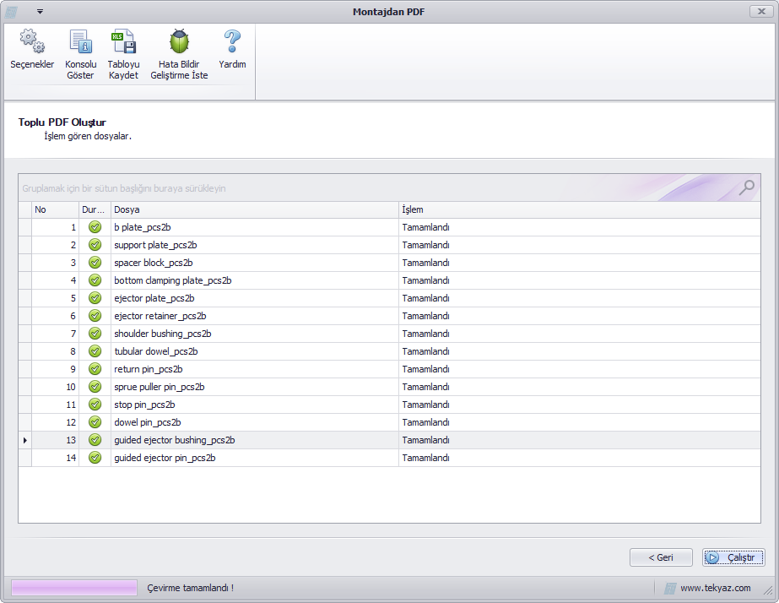Image resolution: width=779 pixels, height=603 pixels.
Task: Click status check icon for spacer block_pcs2b
Action: [x=95, y=263]
